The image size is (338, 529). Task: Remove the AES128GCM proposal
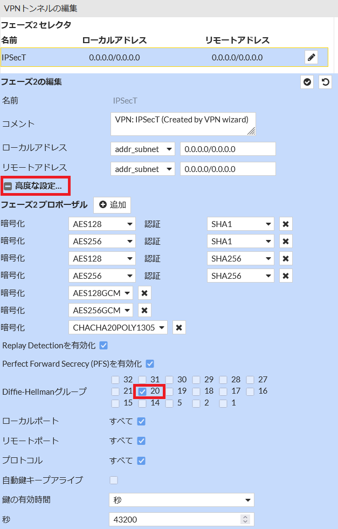(x=144, y=293)
